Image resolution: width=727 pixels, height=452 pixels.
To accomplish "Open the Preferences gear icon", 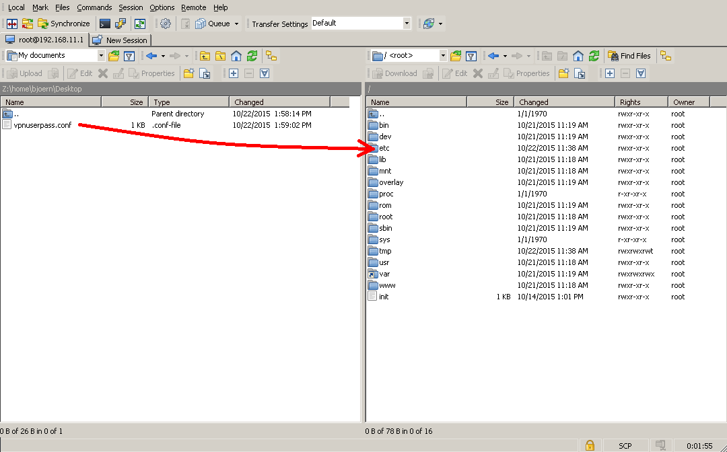I will pos(166,24).
